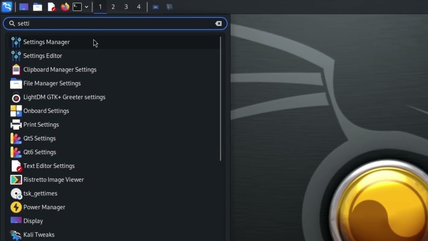Click the Display monitor icon
428x241 pixels.
[16, 221]
